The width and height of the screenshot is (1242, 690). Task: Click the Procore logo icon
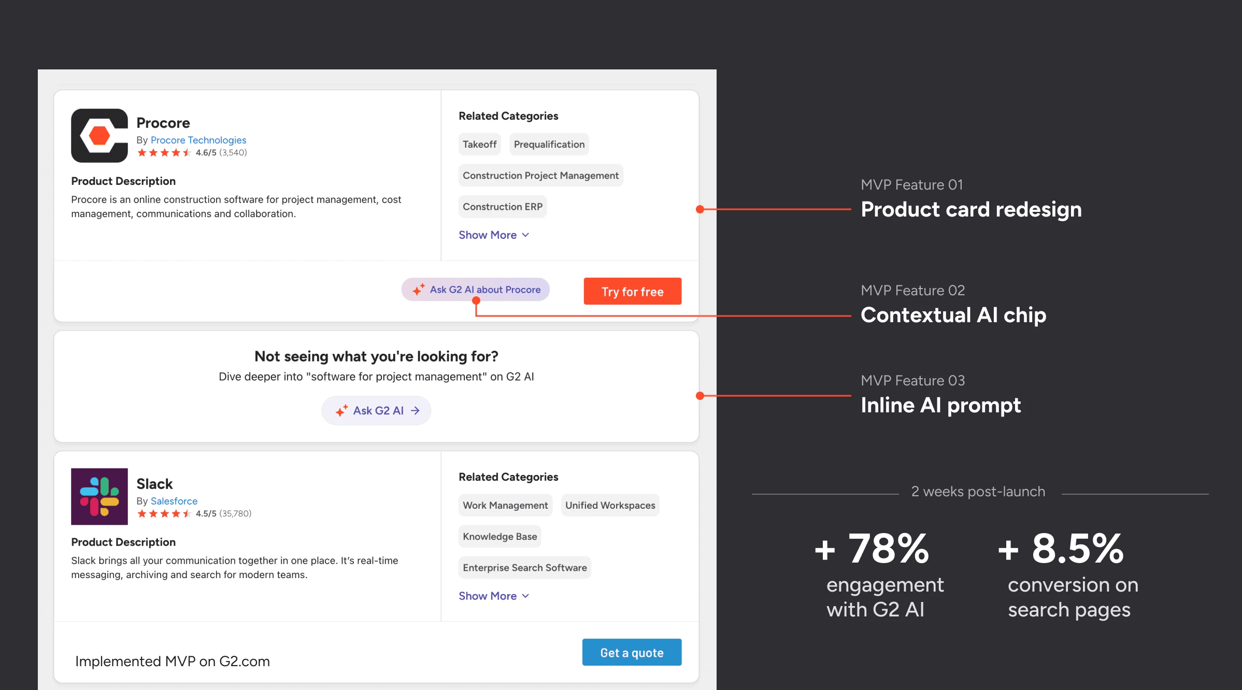[99, 136]
